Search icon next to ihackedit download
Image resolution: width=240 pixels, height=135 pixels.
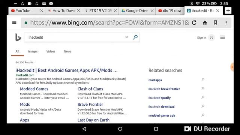point(203,106)
